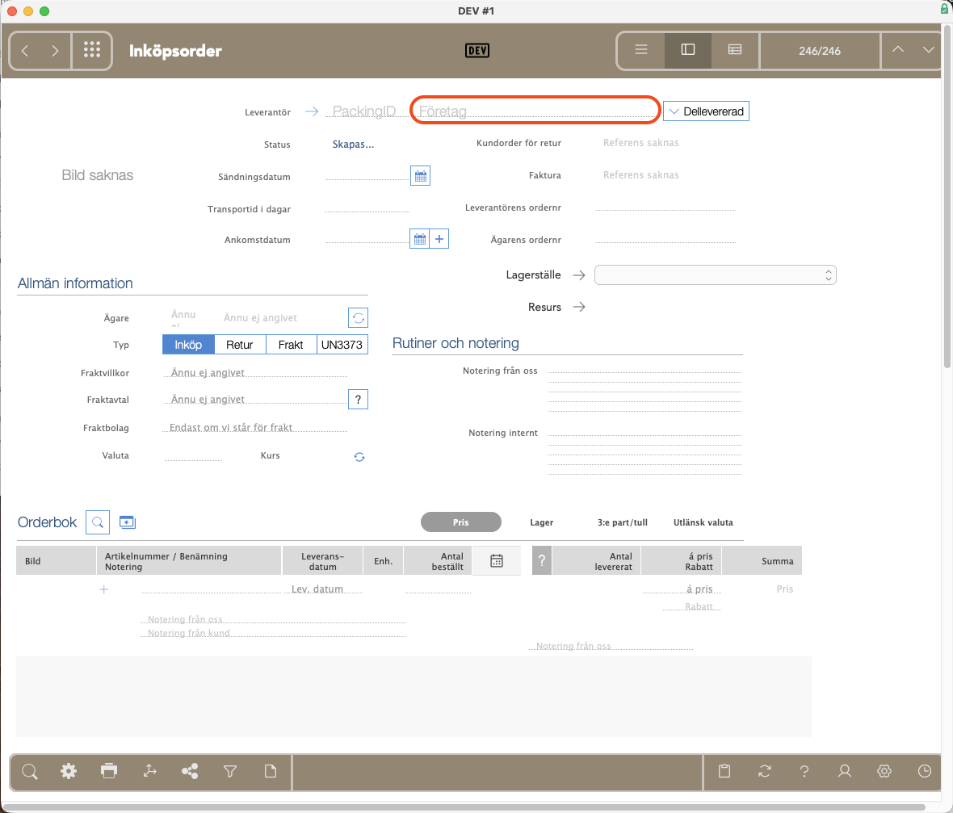Click the PackingID field
953x813 pixels.
click(365, 111)
